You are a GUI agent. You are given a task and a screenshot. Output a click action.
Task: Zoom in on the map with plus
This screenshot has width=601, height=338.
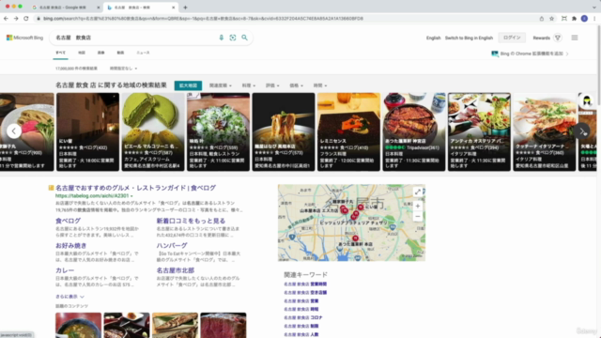coord(417,206)
